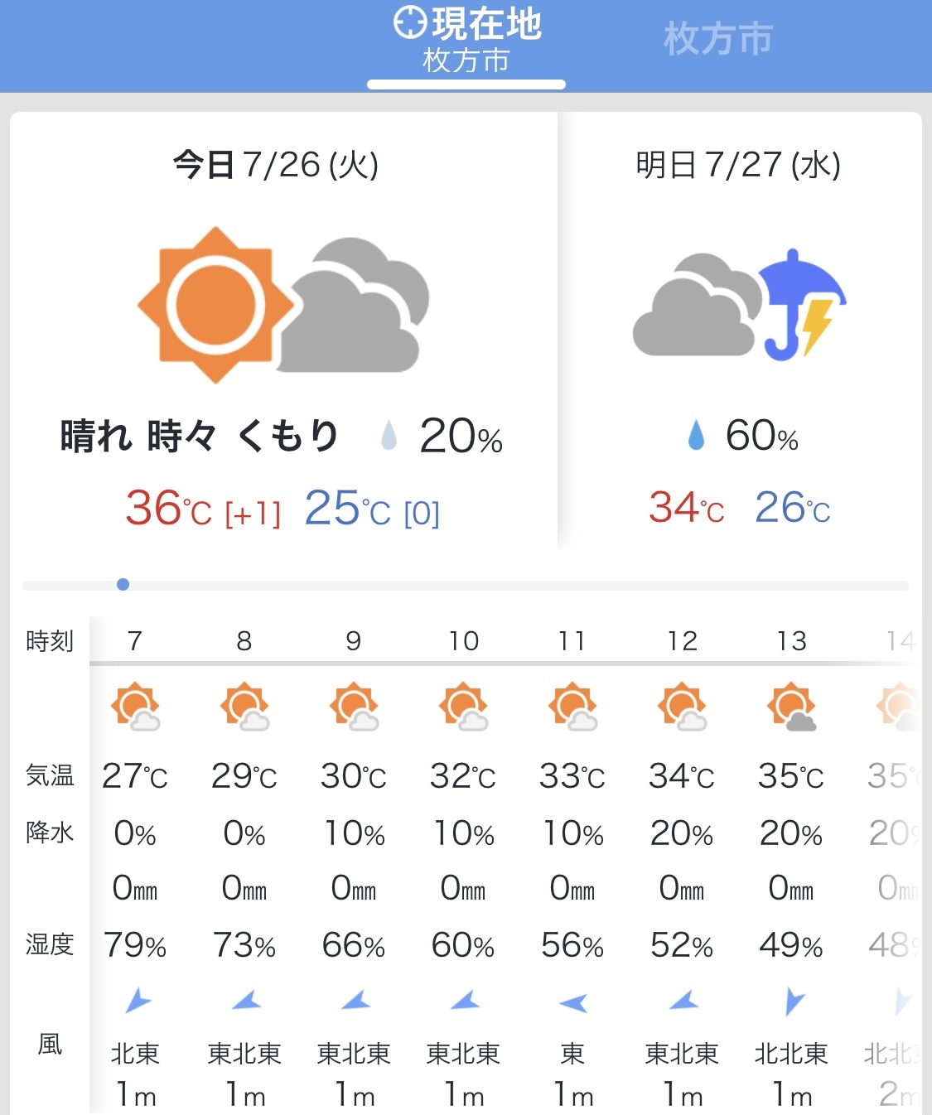Tap the 9 o'clock temperature 30°C
The width and height of the screenshot is (932, 1115).
click(354, 776)
